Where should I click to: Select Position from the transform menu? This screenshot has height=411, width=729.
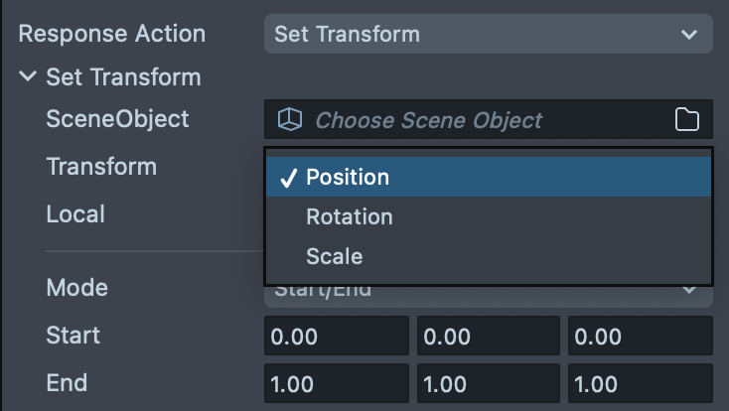click(x=347, y=178)
